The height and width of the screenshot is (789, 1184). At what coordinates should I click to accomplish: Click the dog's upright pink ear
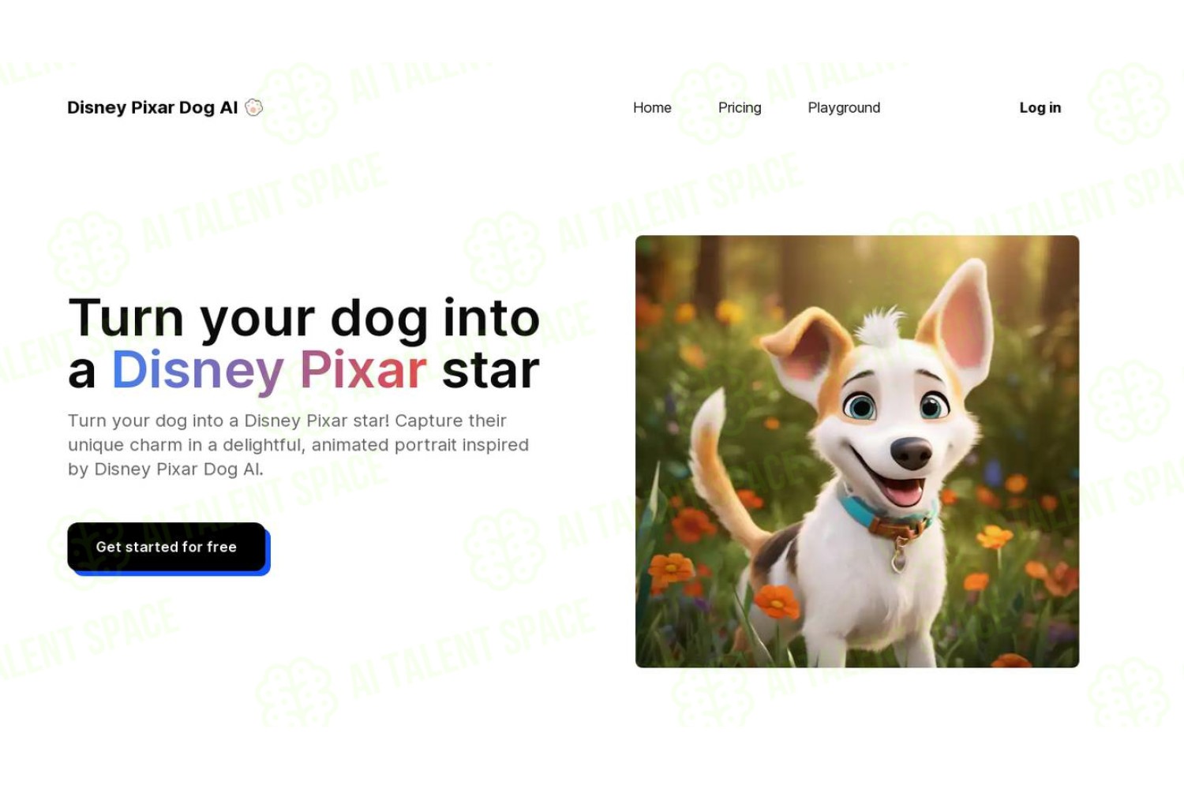[x=961, y=323]
